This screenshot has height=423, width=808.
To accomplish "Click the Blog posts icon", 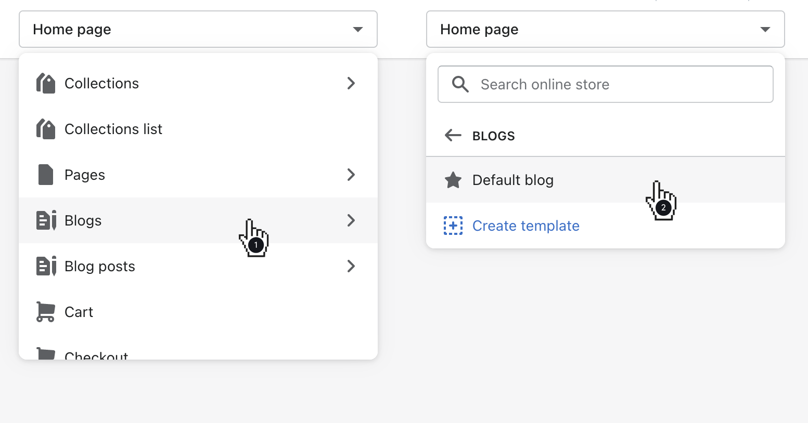I will (x=45, y=266).
